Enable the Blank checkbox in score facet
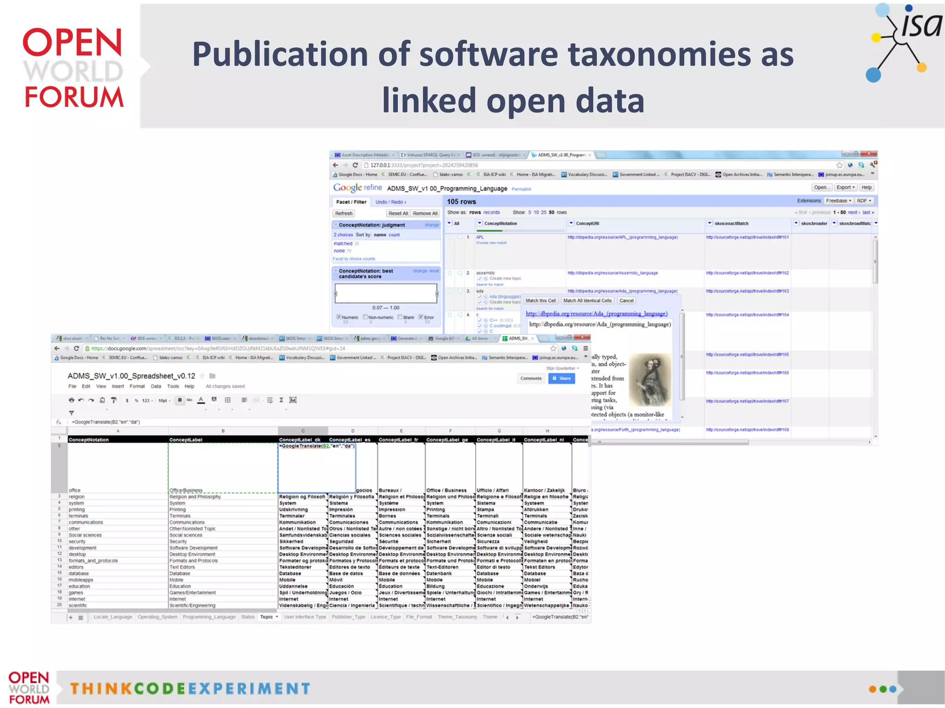Image resolution: width=945 pixels, height=708 pixels. 400,317
